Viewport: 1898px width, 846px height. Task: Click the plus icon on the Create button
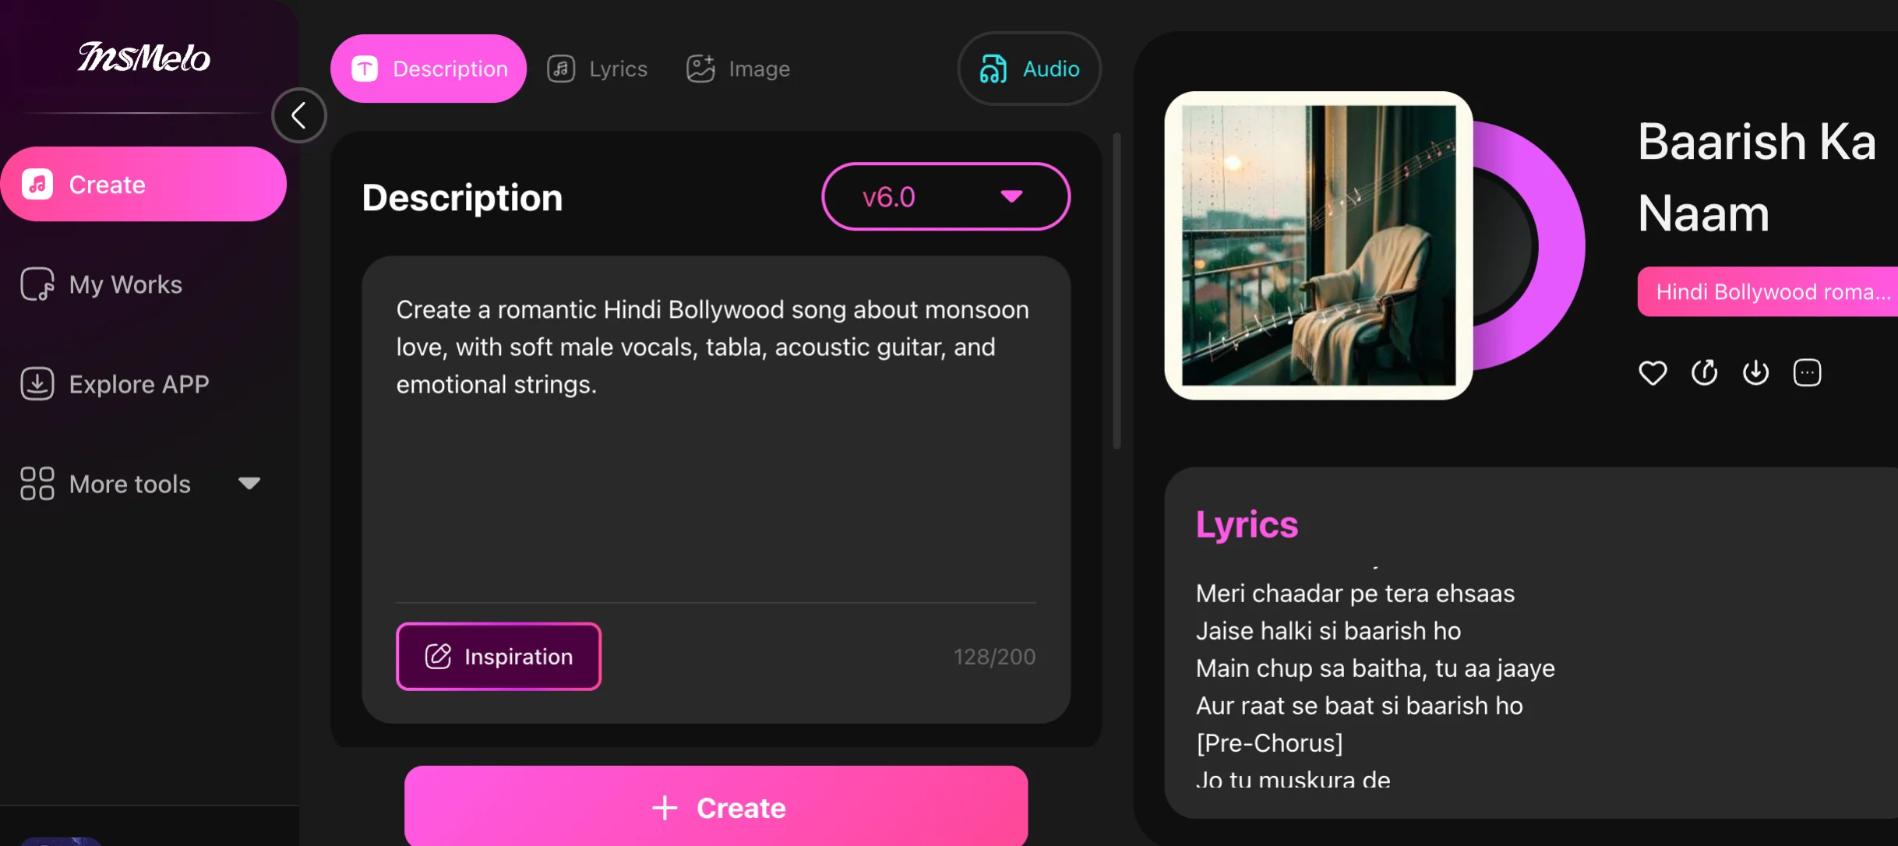coord(665,808)
